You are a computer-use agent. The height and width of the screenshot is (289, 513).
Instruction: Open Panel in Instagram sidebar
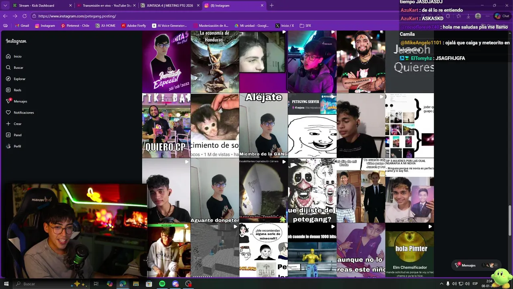14,135
